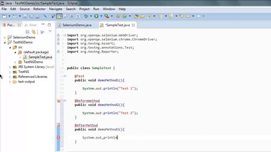Image resolution: width=271 pixels, height=152 pixels.
Task: Open the Debug configurations dropdown arrow
Action: 91,16
